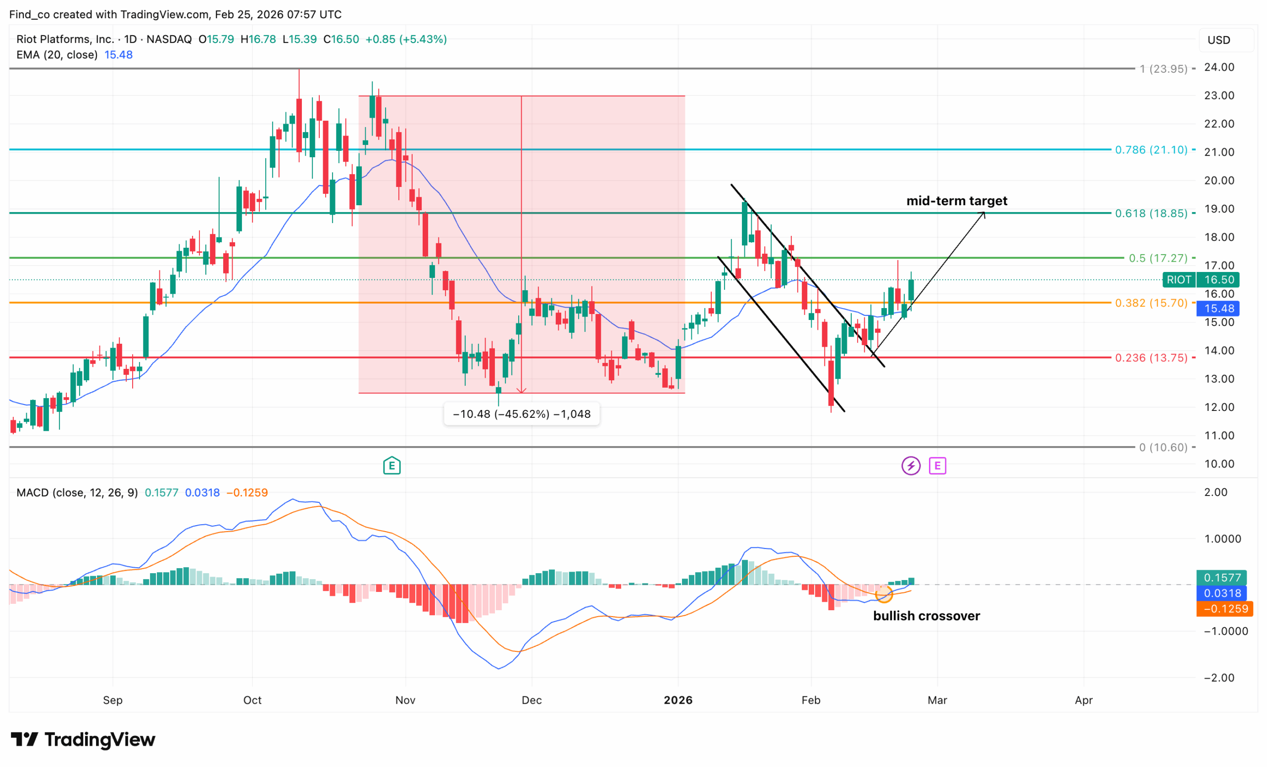Click the 24.00 price axis label
This screenshot has height=767, width=1267.
point(1219,67)
